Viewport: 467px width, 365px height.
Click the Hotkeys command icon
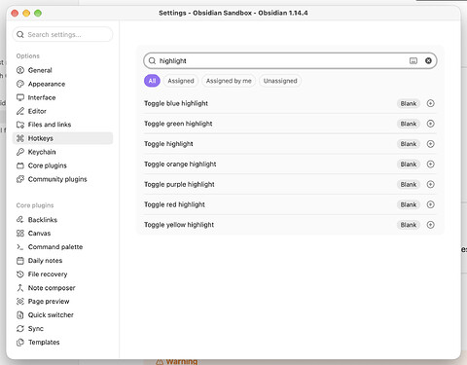[20, 138]
